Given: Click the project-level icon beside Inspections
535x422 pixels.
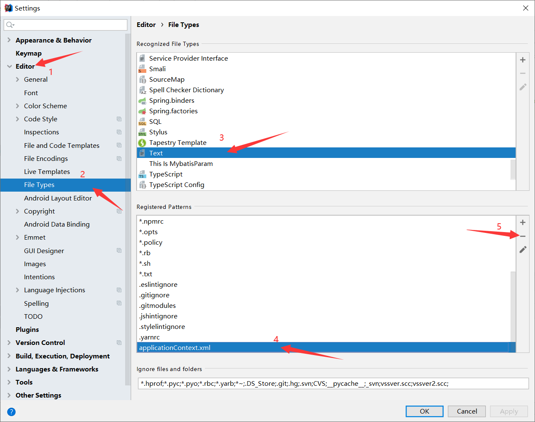Looking at the screenshot, I should 119,132.
